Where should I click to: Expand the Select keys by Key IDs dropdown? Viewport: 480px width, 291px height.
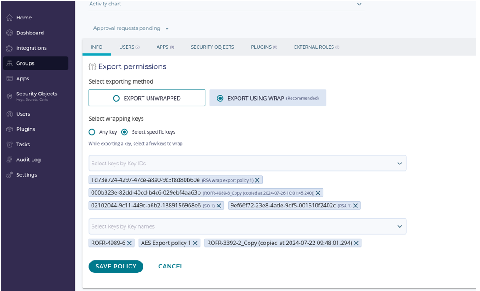coord(399,164)
